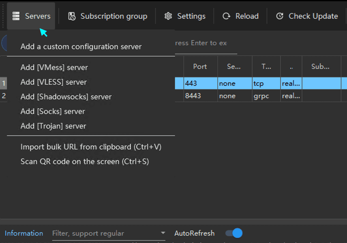
Task: Click the Check Update refresh icon
Action: [280, 16]
